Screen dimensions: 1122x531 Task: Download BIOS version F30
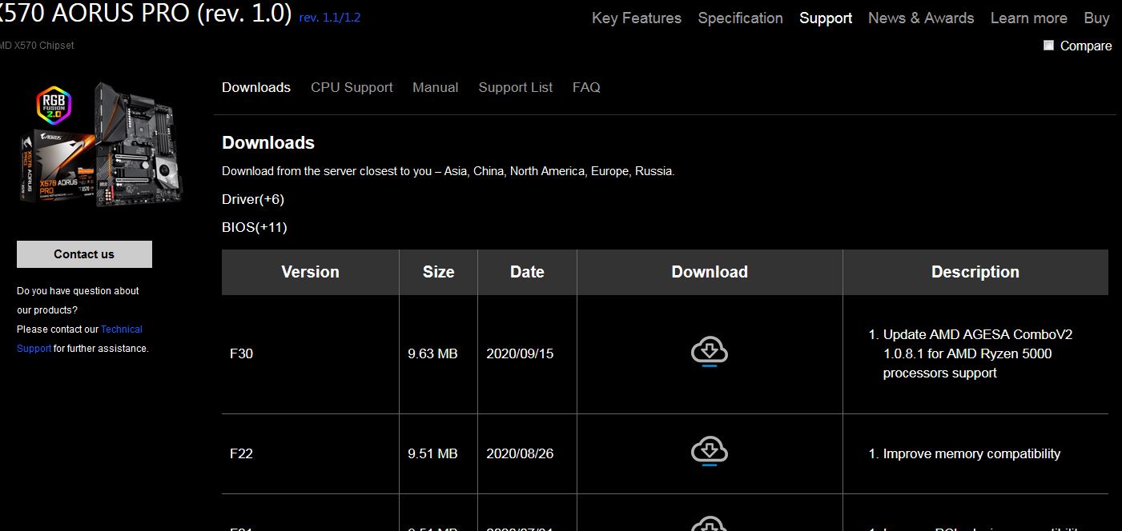(x=709, y=352)
